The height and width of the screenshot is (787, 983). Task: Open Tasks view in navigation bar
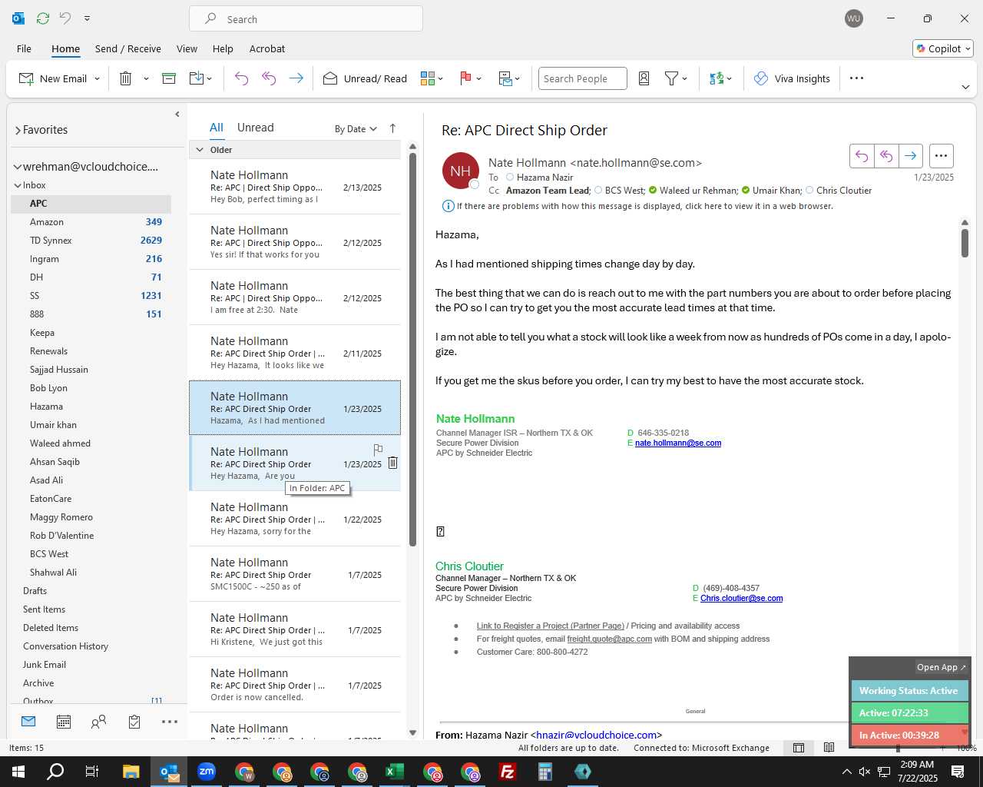134,722
